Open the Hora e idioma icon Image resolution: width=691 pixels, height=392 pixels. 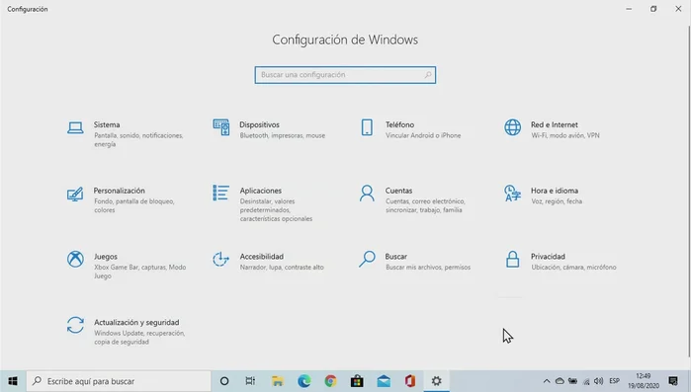[x=512, y=194]
